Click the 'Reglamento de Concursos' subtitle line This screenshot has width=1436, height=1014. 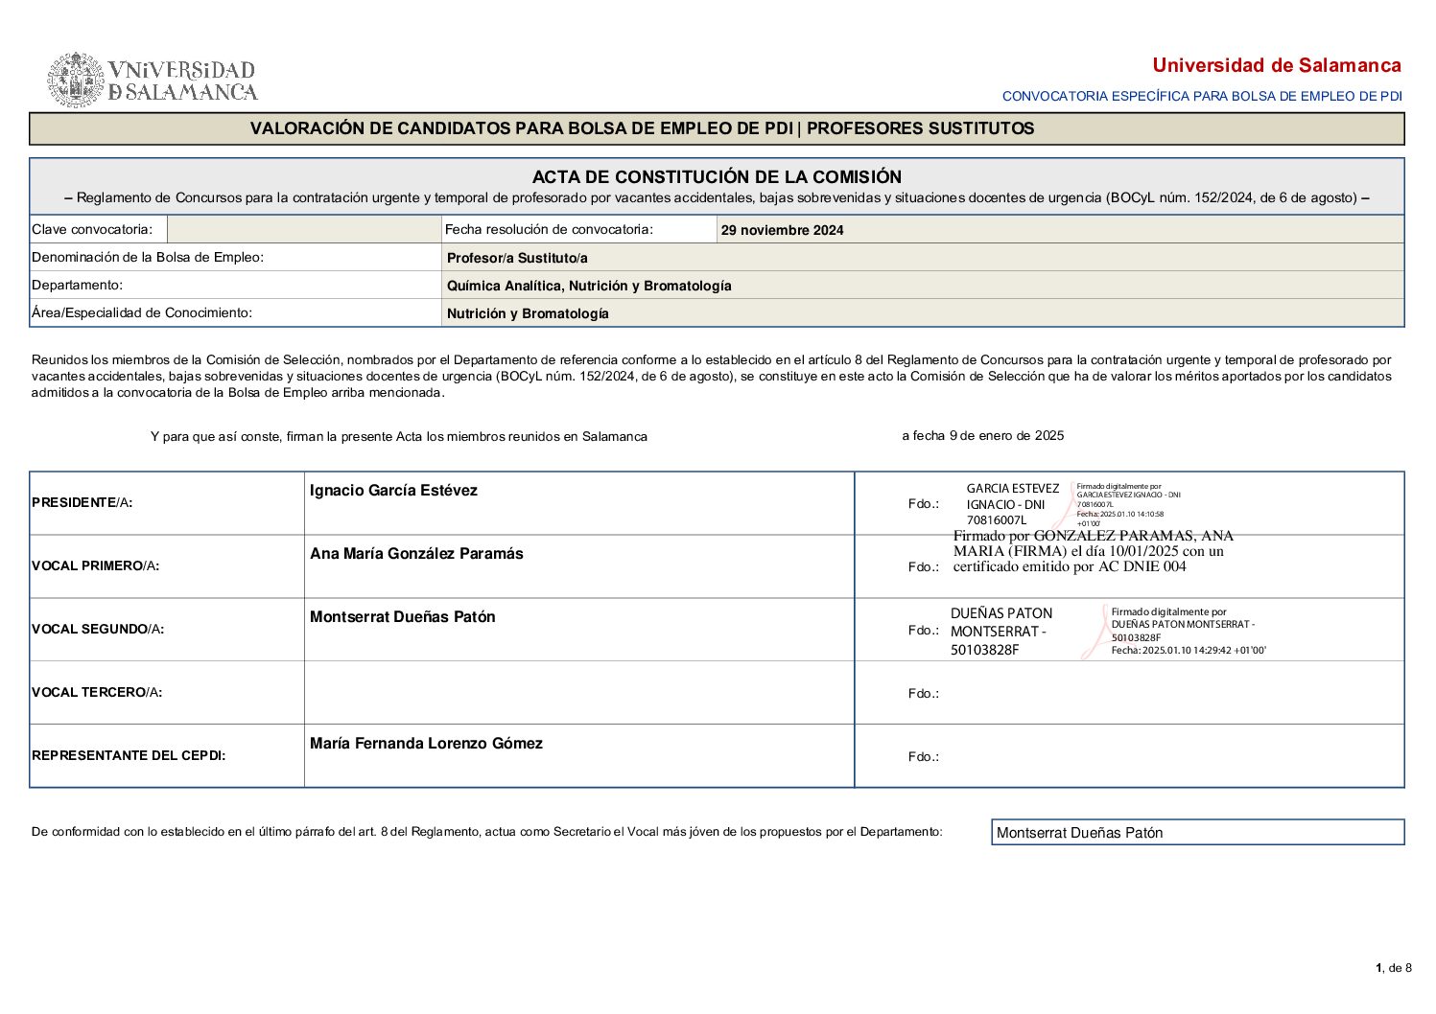(x=717, y=197)
